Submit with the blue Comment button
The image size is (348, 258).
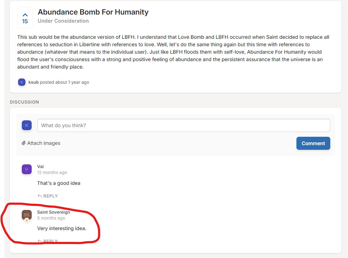coord(313,143)
